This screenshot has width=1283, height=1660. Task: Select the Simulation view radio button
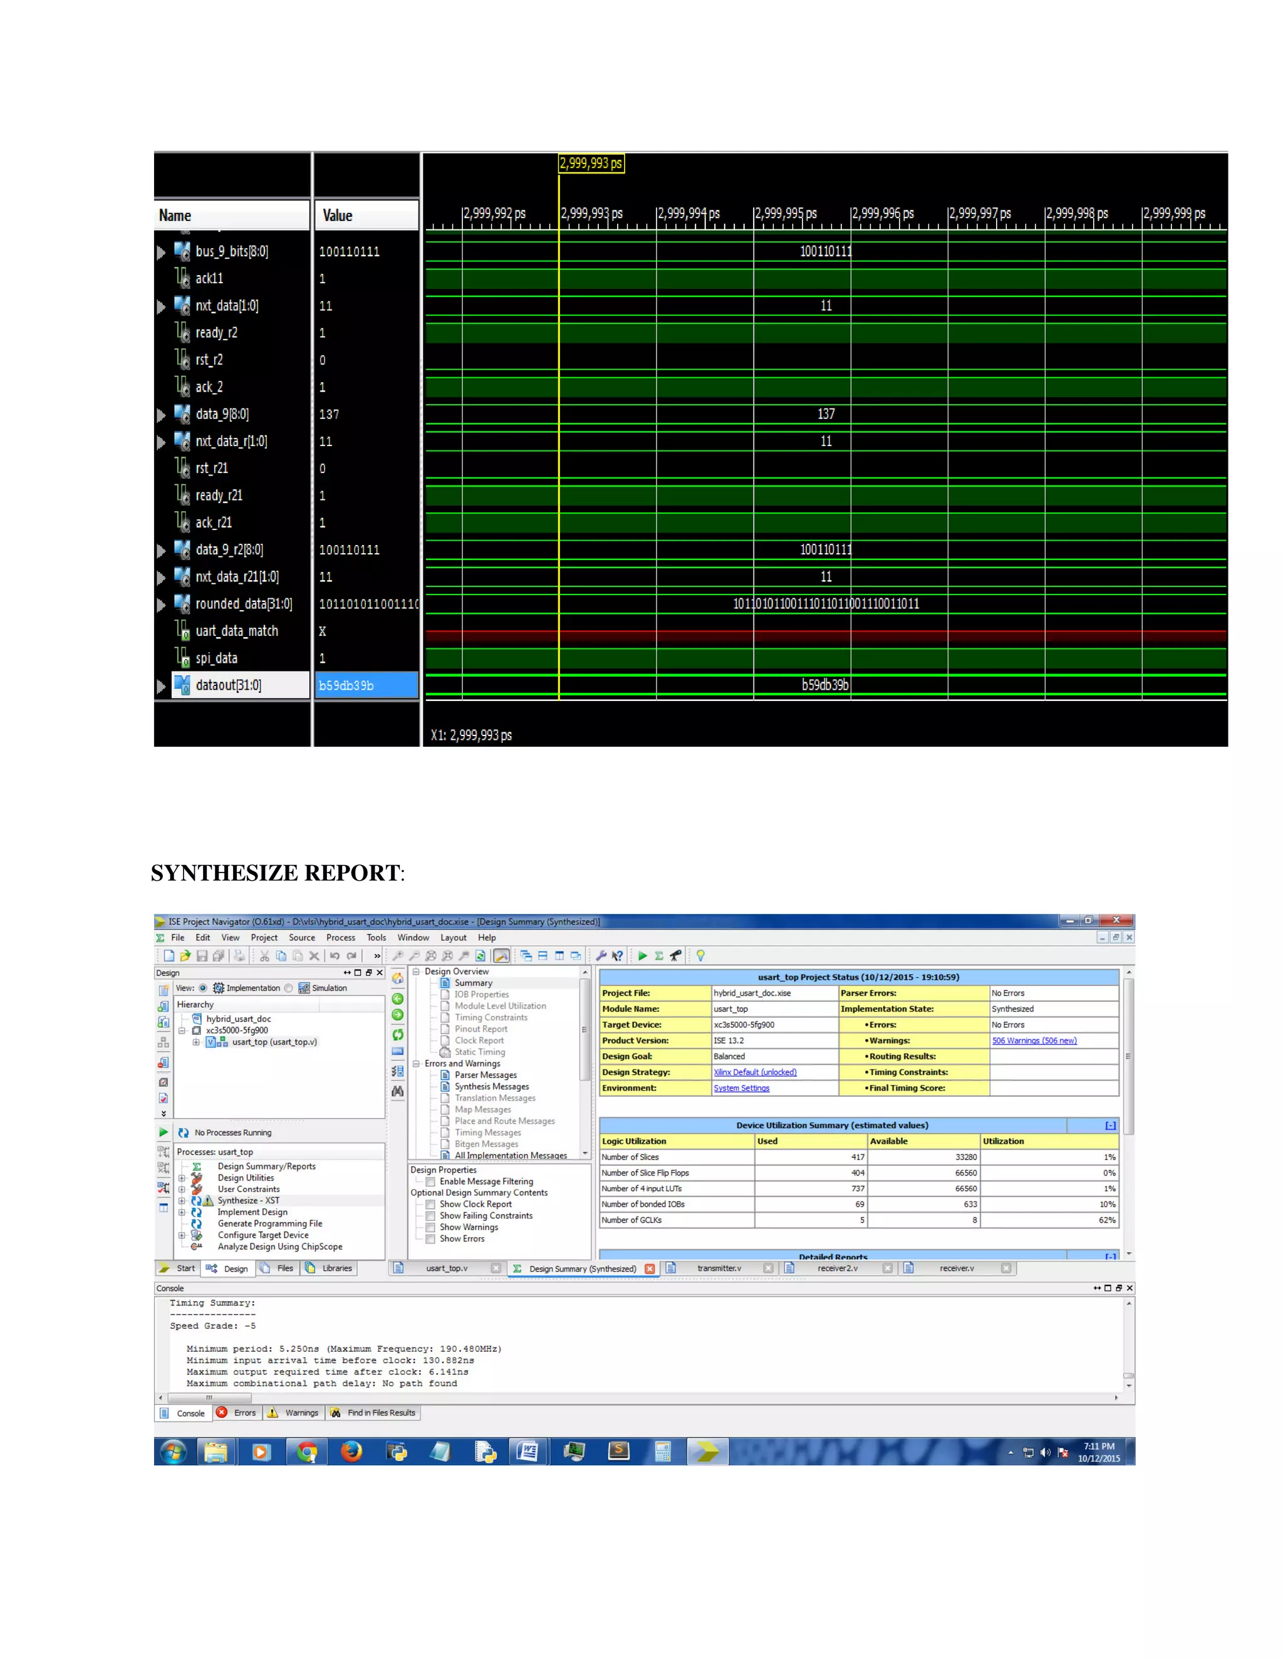point(288,988)
